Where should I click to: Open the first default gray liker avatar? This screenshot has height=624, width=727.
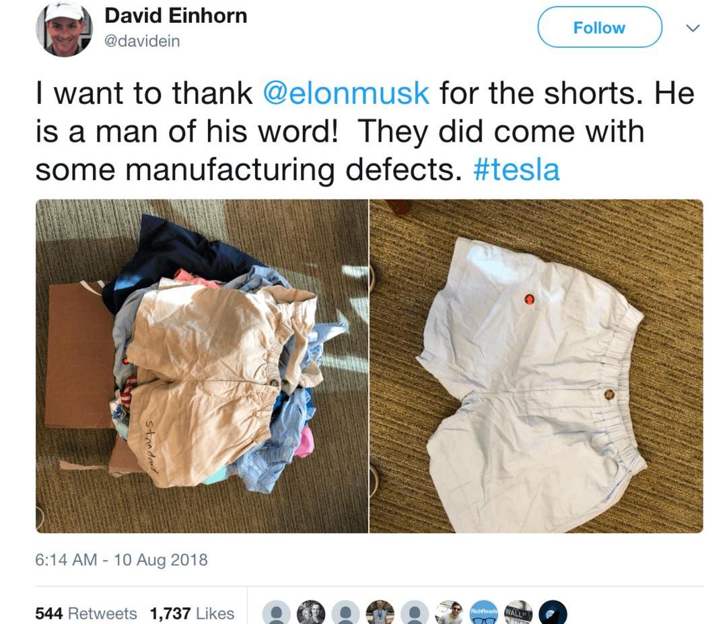(277, 613)
